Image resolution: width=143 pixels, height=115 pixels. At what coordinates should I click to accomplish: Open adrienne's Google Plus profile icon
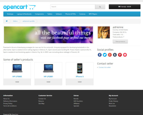point(110,55)
